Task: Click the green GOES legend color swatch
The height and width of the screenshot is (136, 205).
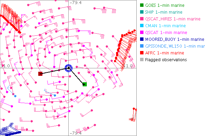Action: pyautogui.click(x=141, y=5)
